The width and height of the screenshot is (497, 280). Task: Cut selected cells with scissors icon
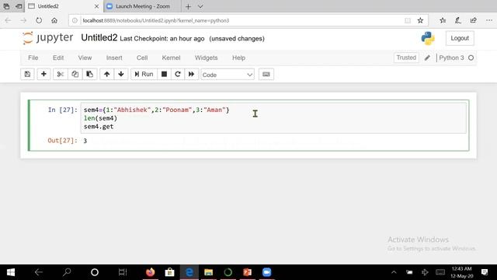click(x=61, y=75)
